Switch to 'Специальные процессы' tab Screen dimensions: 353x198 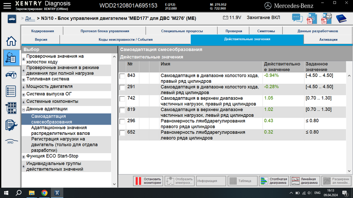click(182, 31)
